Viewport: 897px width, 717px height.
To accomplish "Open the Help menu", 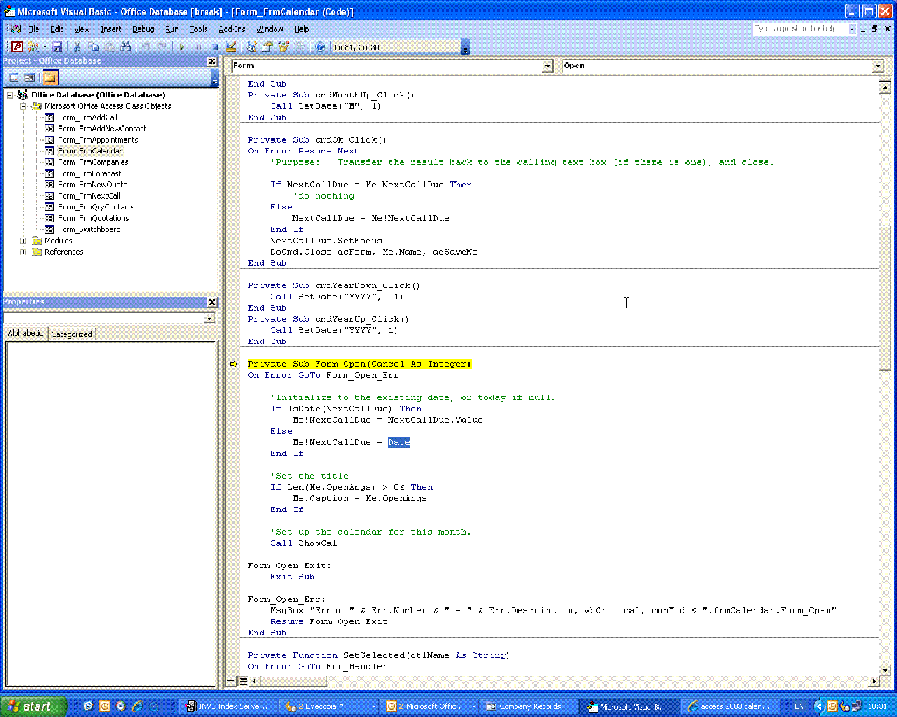I will click(x=301, y=29).
